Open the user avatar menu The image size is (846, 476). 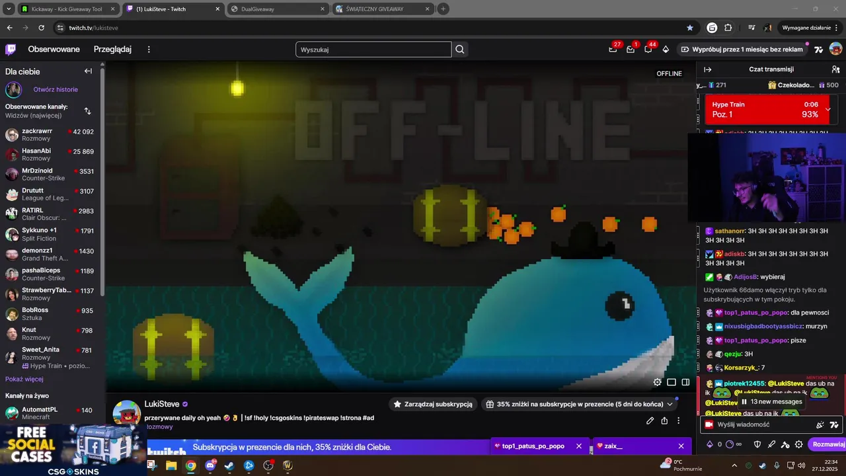pyautogui.click(x=835, y=49)
